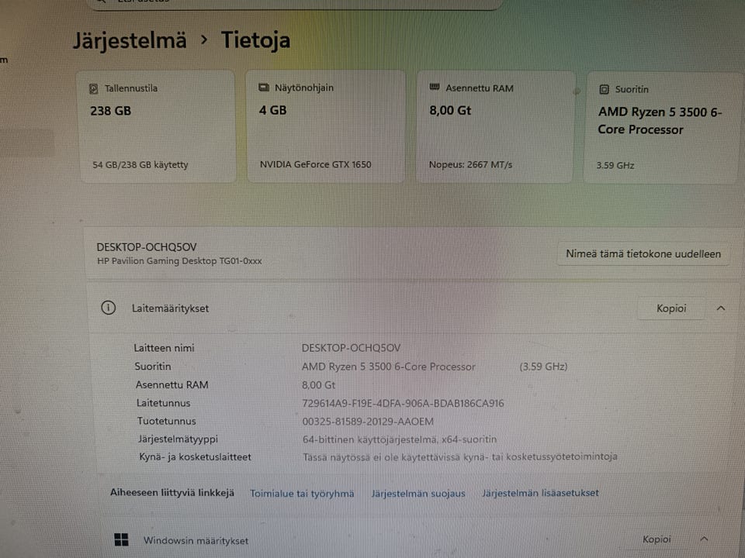745x558 pixels.
Task: Click the Kynä- ja kosketuslaitteet label
Action: coord(195,457)
